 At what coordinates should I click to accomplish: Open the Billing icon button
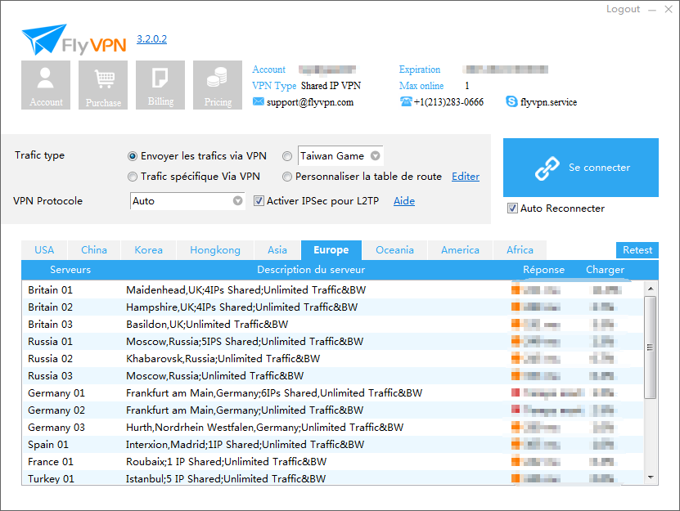(160, 85)
